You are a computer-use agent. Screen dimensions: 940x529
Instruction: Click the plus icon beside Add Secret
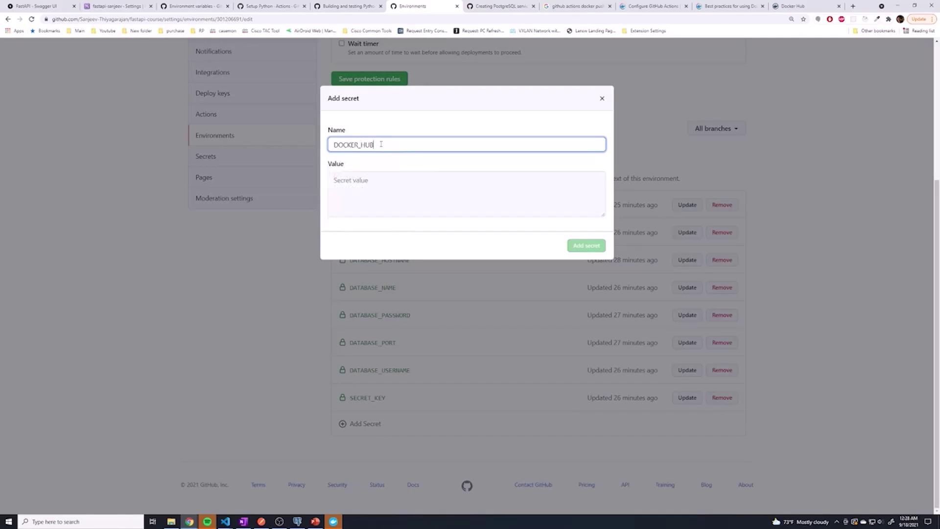click(x=342, y=424)
